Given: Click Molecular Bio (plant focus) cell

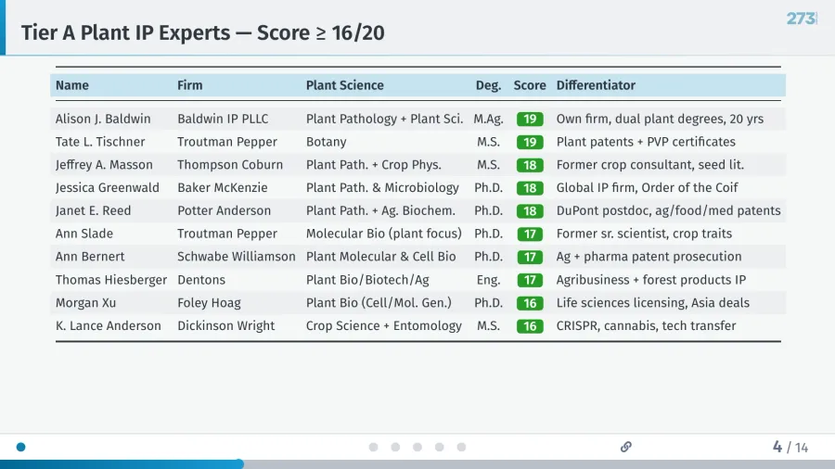Looking at the screenshot, I should click(x=384, y=234).
